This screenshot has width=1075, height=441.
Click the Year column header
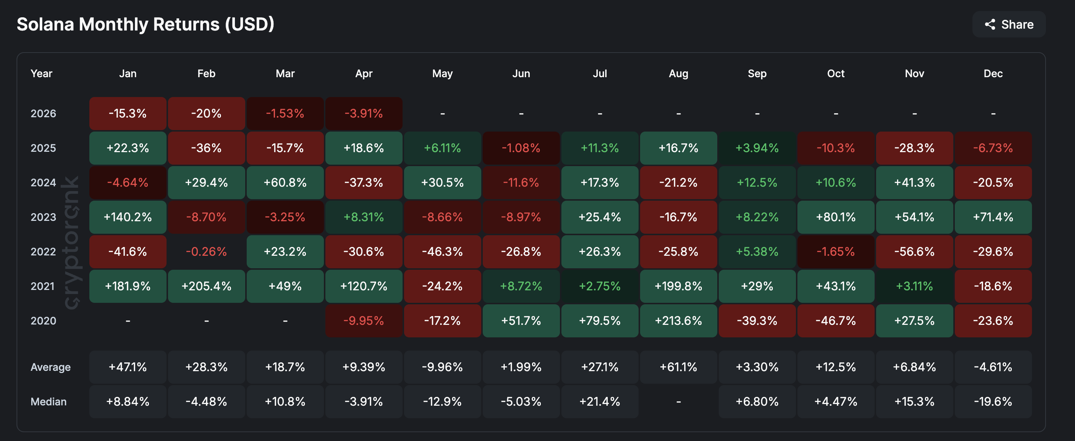coord(41,73)
